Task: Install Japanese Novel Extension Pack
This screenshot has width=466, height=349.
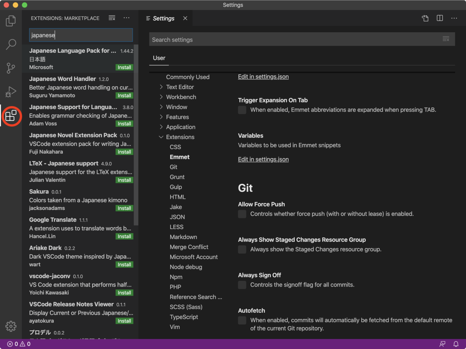Action: click(x=124, y=152)
